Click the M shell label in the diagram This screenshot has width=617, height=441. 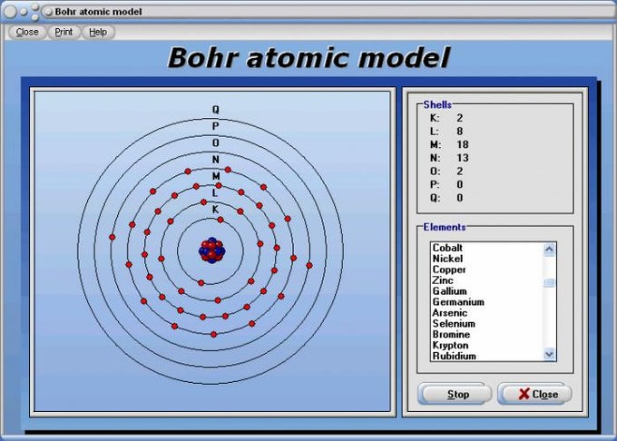(x=216, y=176)
